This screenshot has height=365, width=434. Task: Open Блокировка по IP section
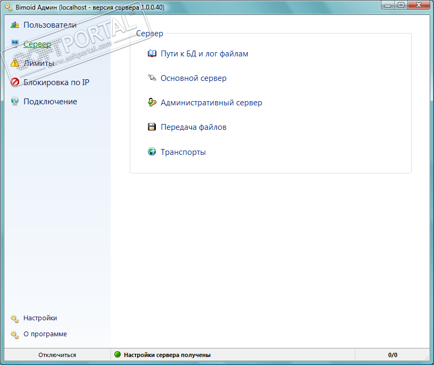56,82
